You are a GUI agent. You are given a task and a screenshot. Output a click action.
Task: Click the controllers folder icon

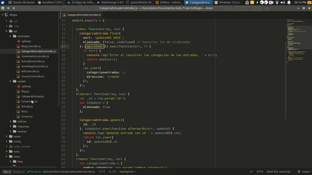pos(15,36)
